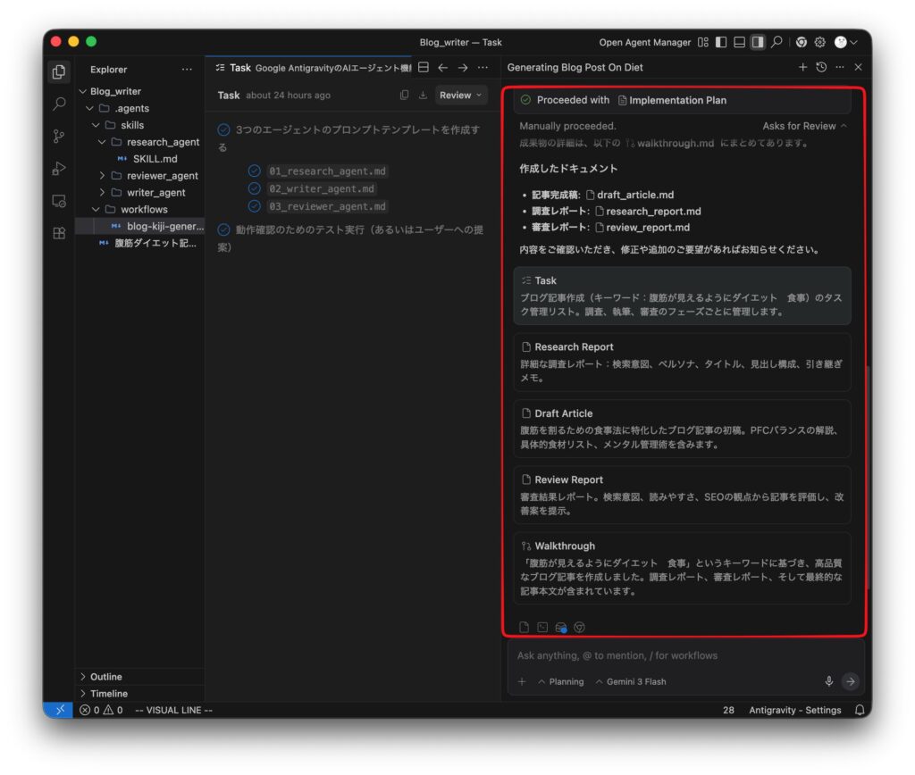The image size is (915, 775).
Task: Start new conversation with plus icon
Action: [x=802, y=67]
